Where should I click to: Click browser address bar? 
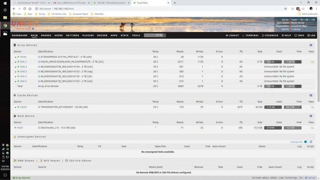pos(159,9)
